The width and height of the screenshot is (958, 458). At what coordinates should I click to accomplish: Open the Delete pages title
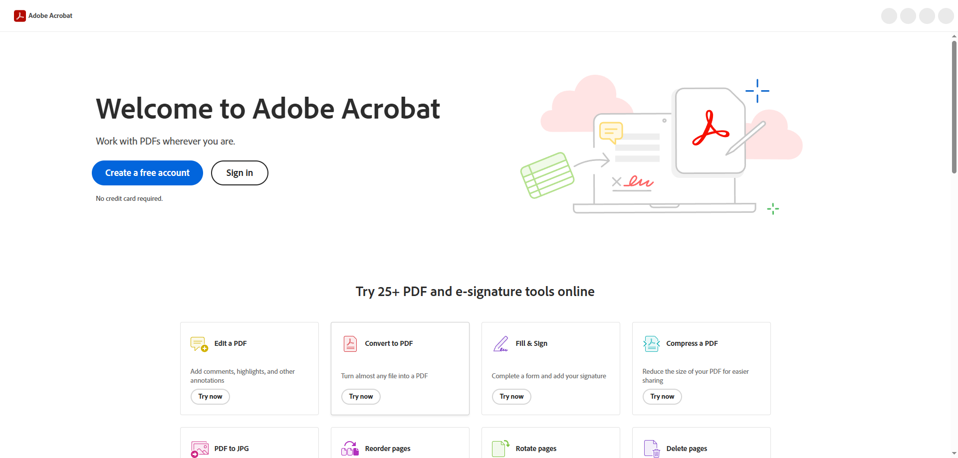point(687,449)
